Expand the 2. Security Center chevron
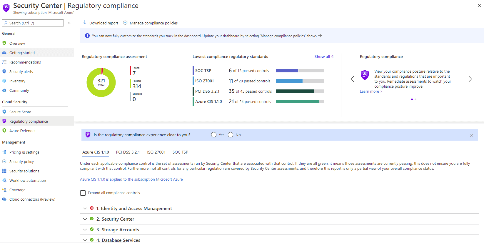Viewport: 484px width, 243px height. [85, 219]
